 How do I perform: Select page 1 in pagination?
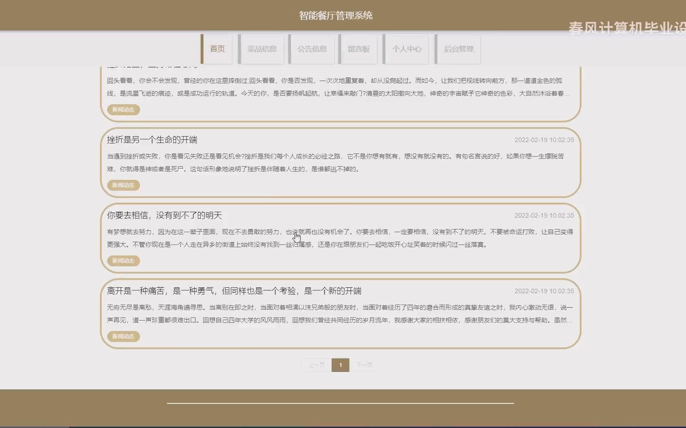point(340,365)
